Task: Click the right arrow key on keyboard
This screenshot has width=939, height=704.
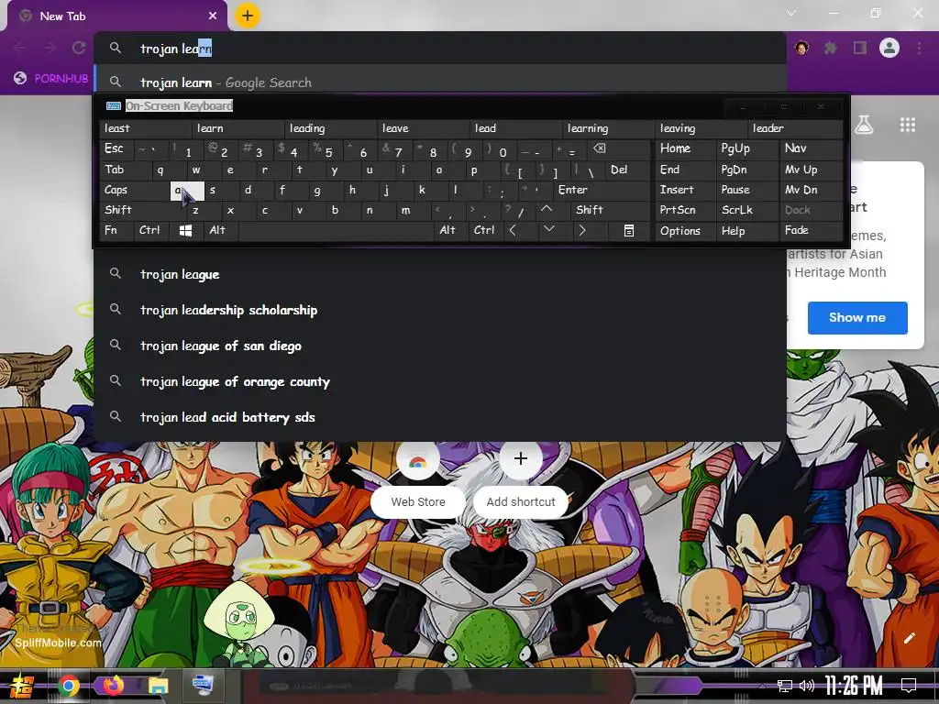Action: tap(582, 230)
